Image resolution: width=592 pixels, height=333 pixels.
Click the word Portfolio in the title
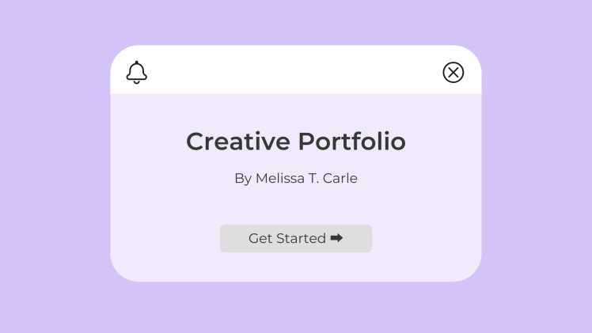pos(352,142)
